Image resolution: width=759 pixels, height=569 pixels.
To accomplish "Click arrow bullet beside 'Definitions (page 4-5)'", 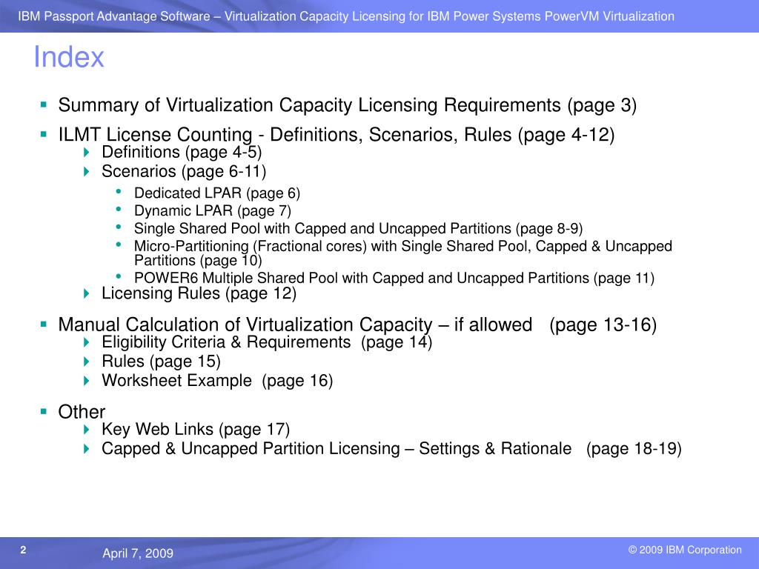I will (x=87, y=153).
